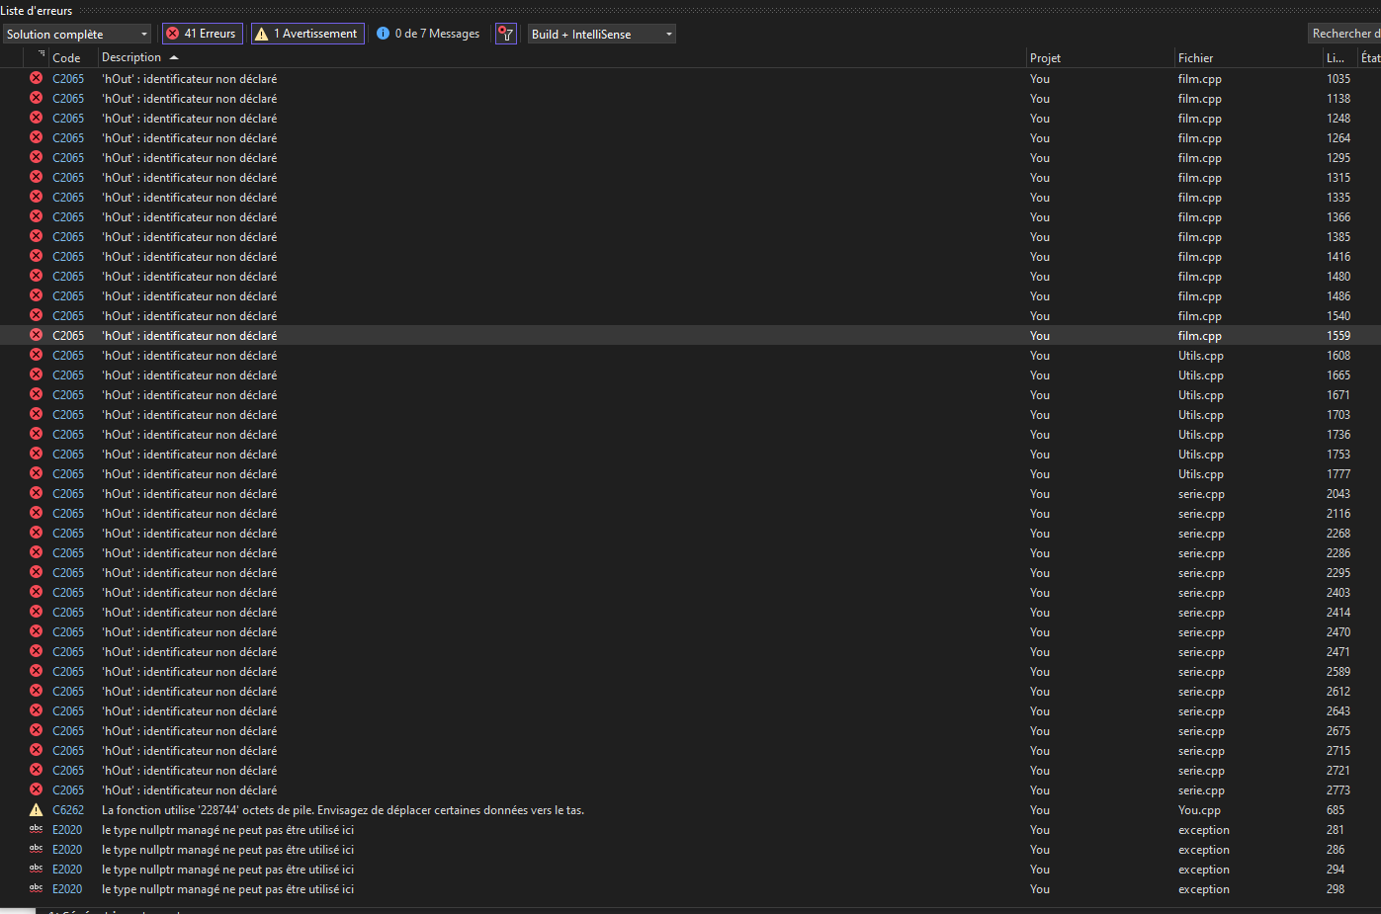Viewport: 1381px width, 914px height.
Task: Click the error icon on line 1777 row
Action: tap(37, 473)
